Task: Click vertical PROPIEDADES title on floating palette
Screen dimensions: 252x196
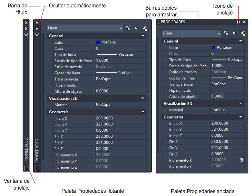Action: pyautogui.click(x=37, y=151)
